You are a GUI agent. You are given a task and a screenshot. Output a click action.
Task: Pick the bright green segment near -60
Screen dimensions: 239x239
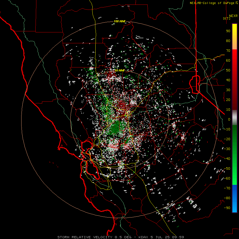[234, 178]
